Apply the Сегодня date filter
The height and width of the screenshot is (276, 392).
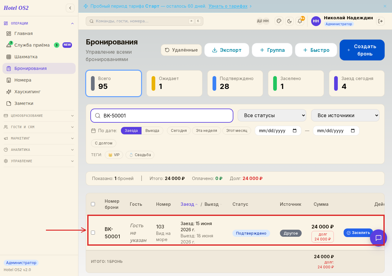179,131
